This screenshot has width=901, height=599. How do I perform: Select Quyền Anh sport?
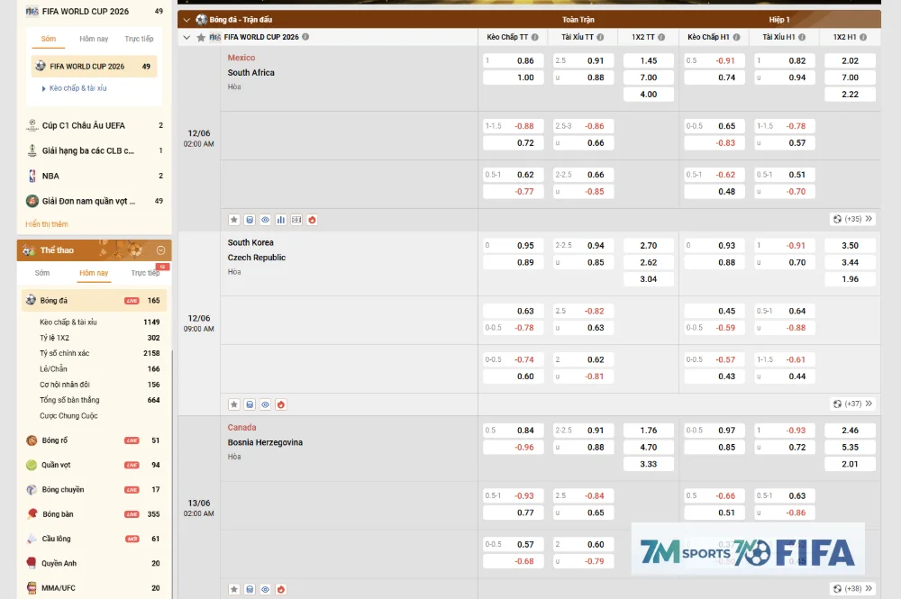coord(95,563)
